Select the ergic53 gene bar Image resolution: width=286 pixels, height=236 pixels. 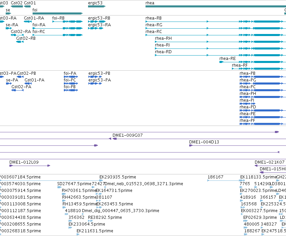pyautogui.click(x=97, y=6)
